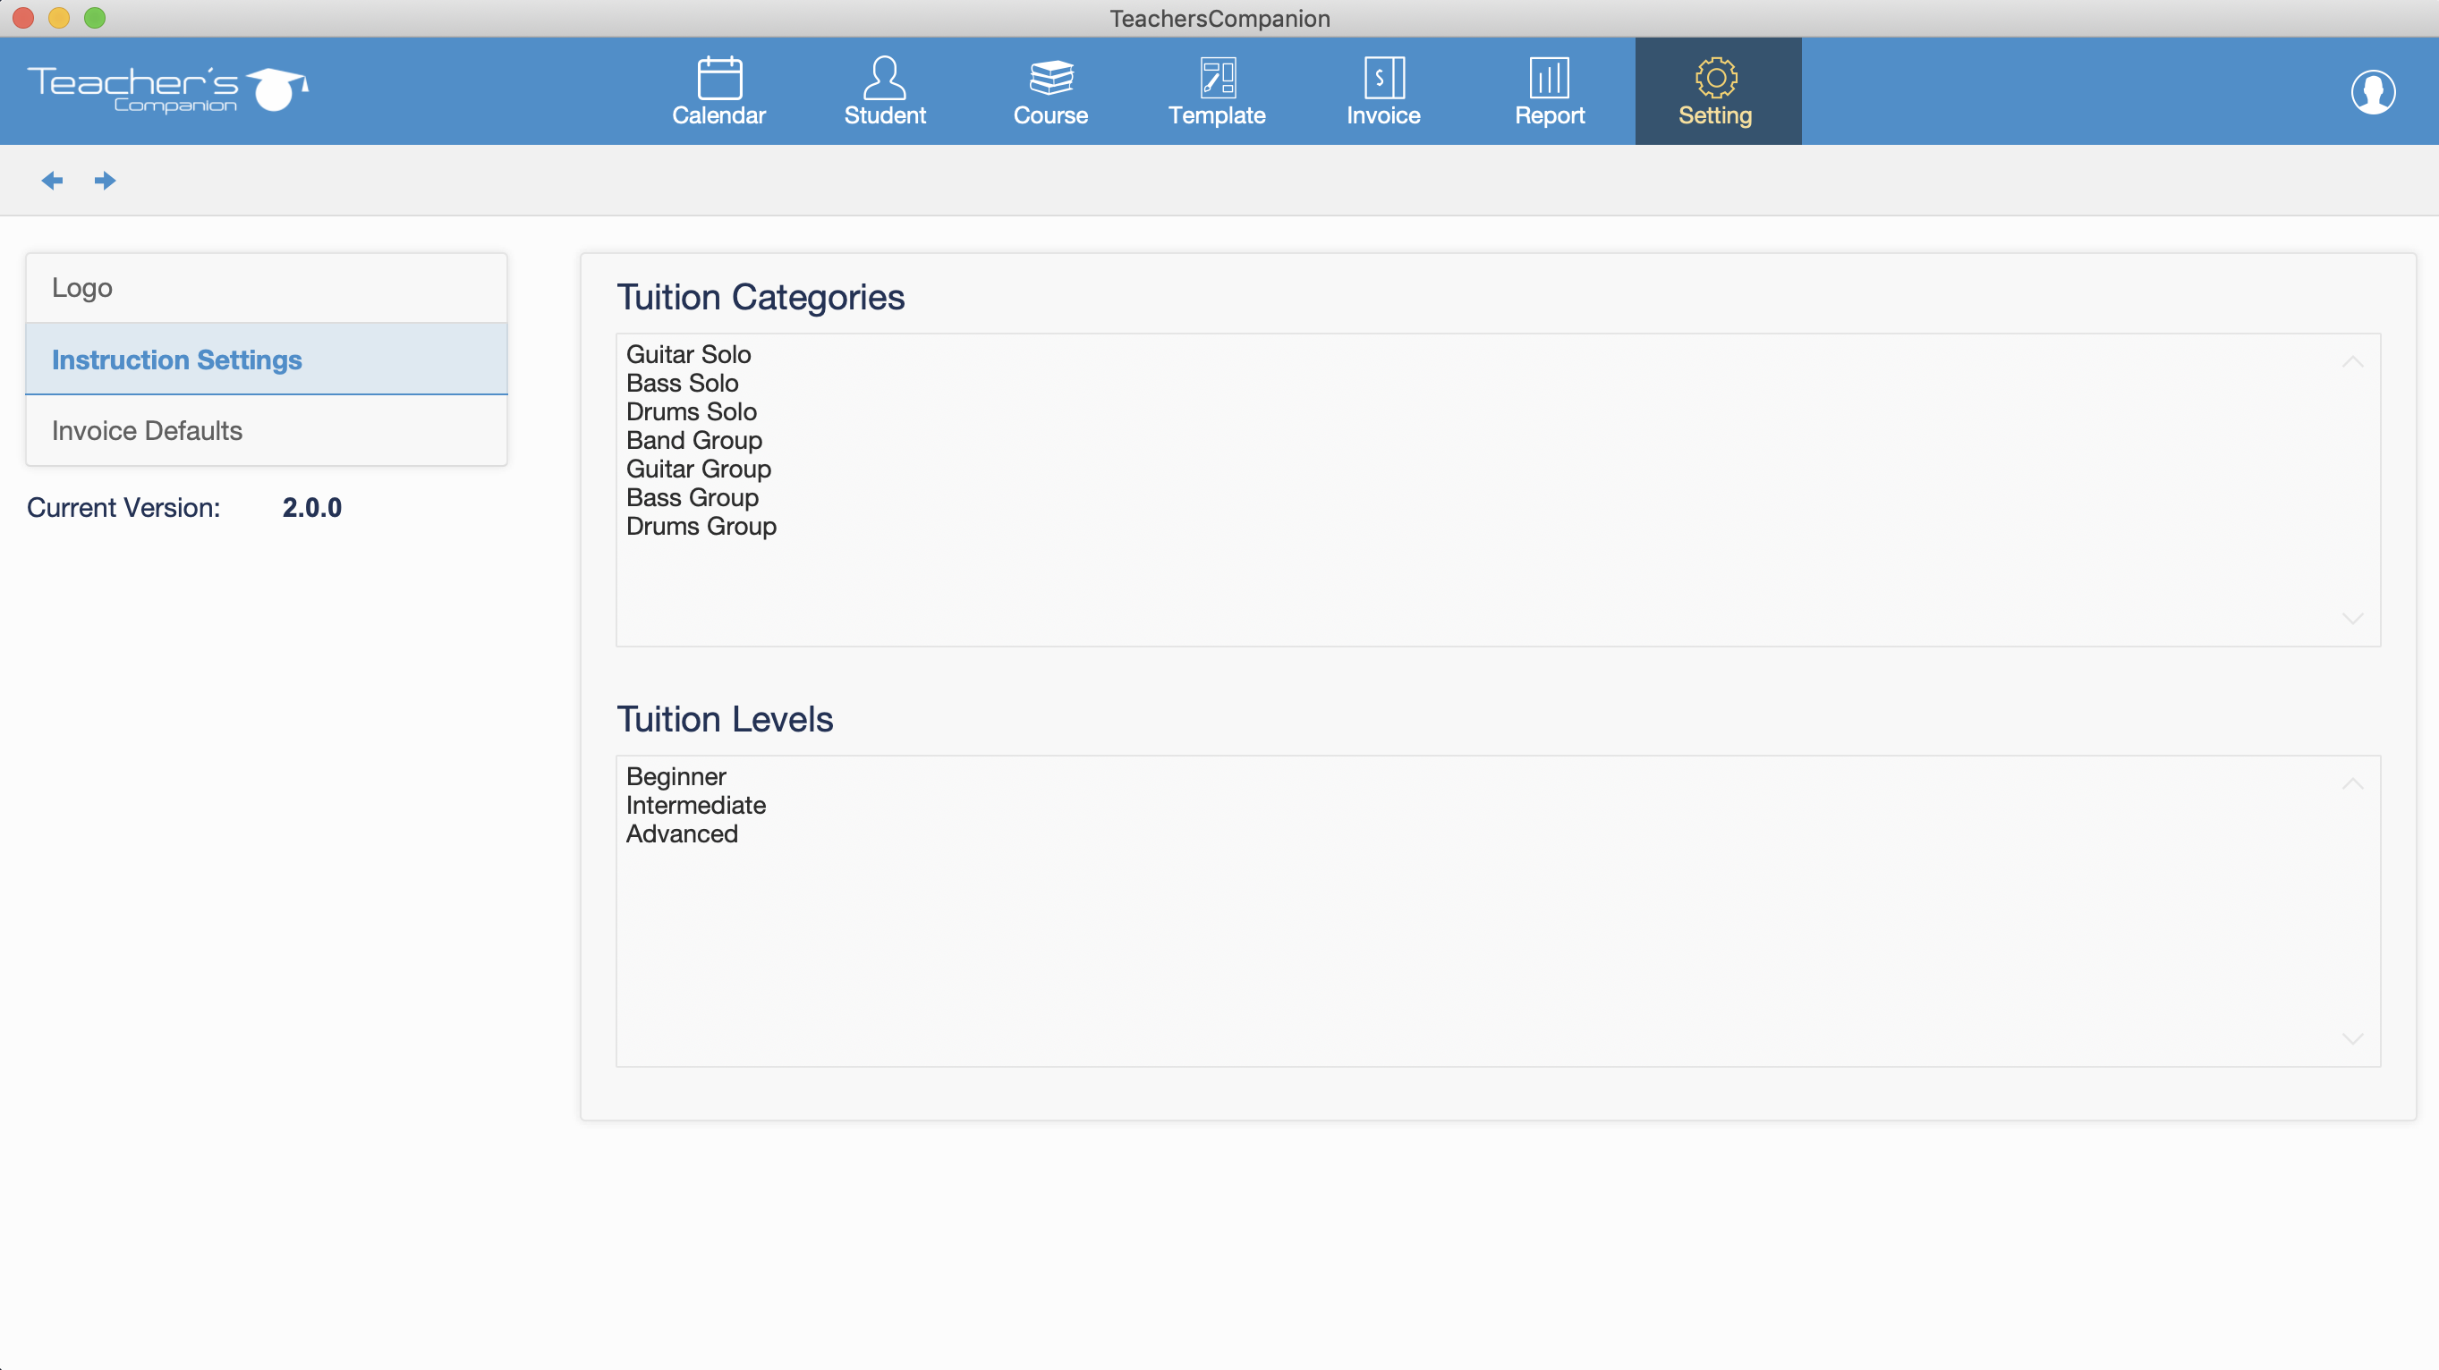This screenshot has height=1370, width=2439.
Task: Open the Logo settings tab
Action: coord(267,288)
